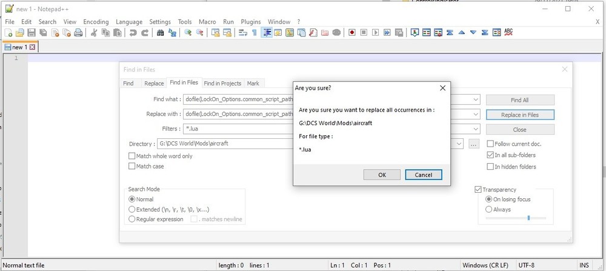Click the Zoom Out magnifier icon
This screenshot has width=606, height=271.
pos(200,33)
